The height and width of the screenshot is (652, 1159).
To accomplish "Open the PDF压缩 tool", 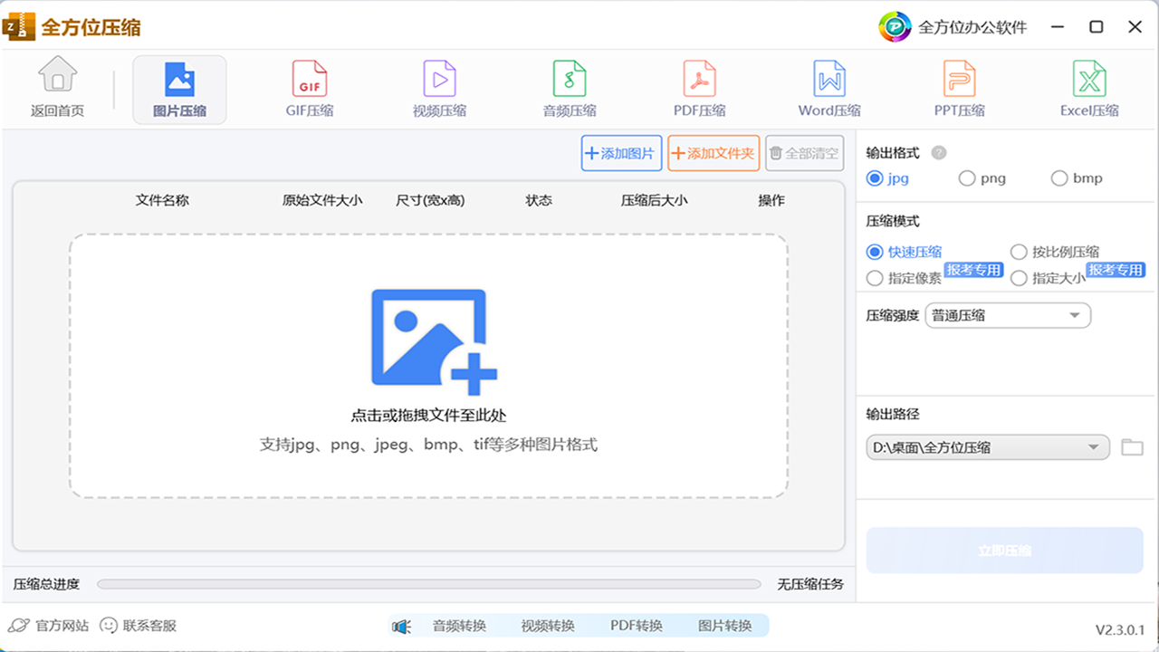I will coord(698,88).
